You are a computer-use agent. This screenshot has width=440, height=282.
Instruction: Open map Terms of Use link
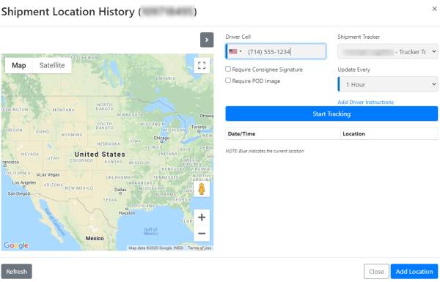(199, 248)
